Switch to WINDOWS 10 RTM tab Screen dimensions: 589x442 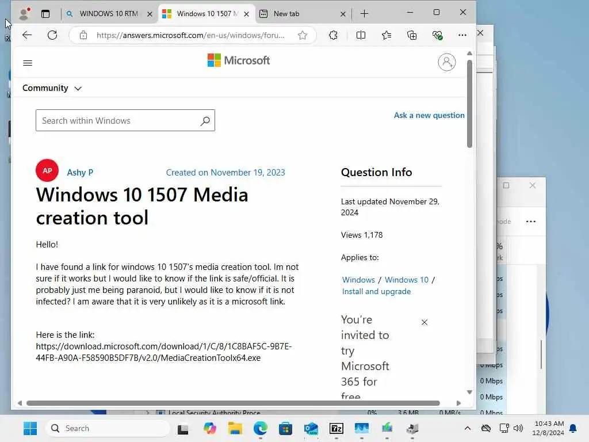click(x=109, y=14)
